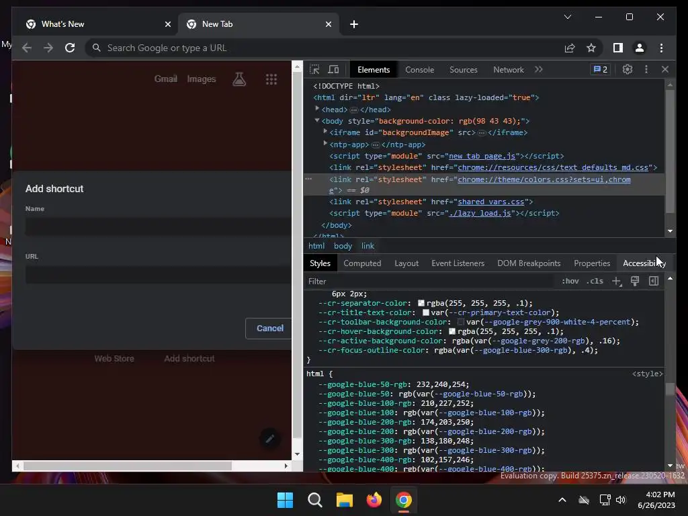Screen dimensions: 688x516
Task: Toggle computed styles sidebar icon
Action: 654,282
